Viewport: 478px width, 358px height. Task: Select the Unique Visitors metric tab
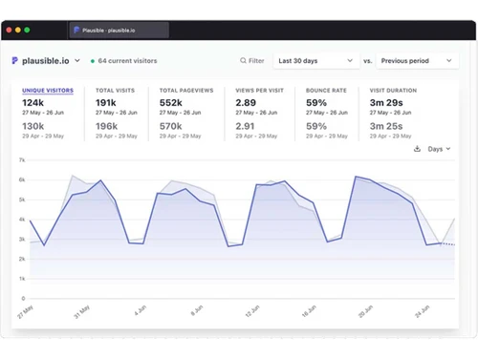coord(48,91)
